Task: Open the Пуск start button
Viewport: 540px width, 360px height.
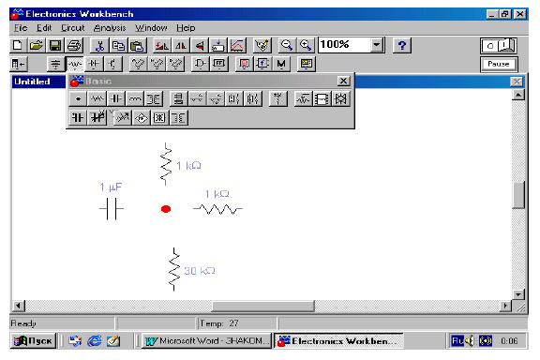Action: tap(33, 341)
